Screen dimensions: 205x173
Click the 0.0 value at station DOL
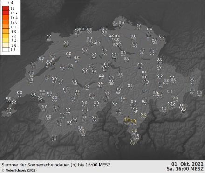(8, 98)
